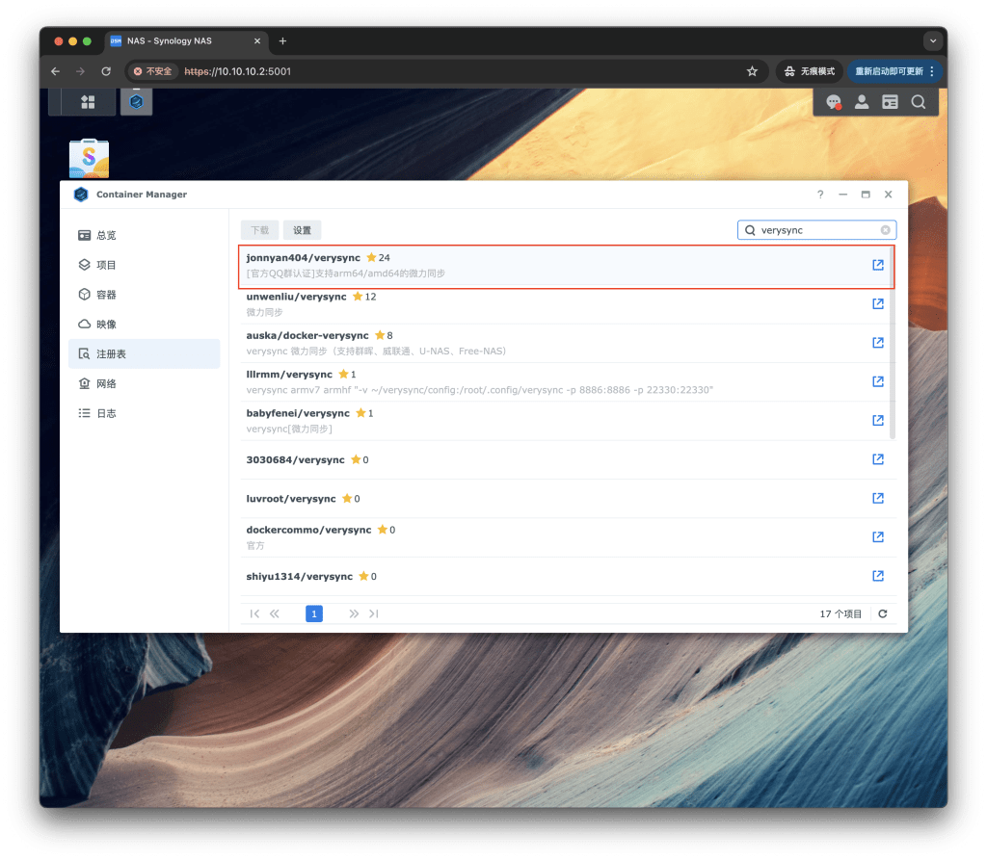Select page 1 in pagination
987x860 pixels.
tap(314, 614)
